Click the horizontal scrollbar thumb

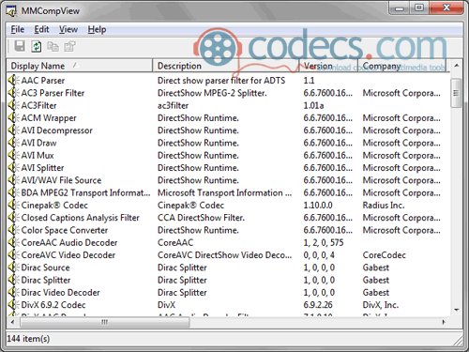104,322
